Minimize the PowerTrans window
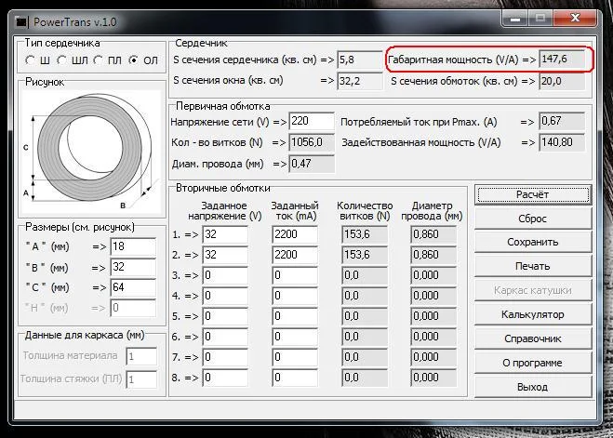The width and height of the screenshot is (613, 438). coord(515,19)
